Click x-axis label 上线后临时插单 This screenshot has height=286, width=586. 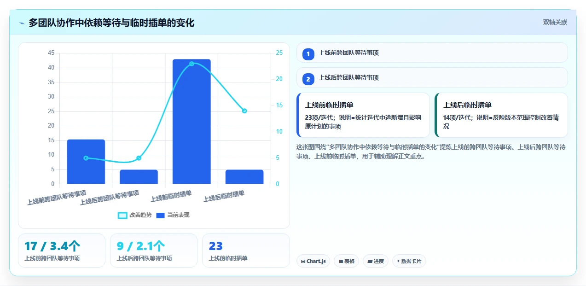tap(224, 196)
